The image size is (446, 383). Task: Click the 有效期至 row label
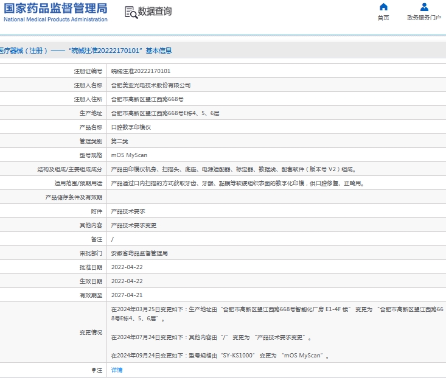coord(91,295)
